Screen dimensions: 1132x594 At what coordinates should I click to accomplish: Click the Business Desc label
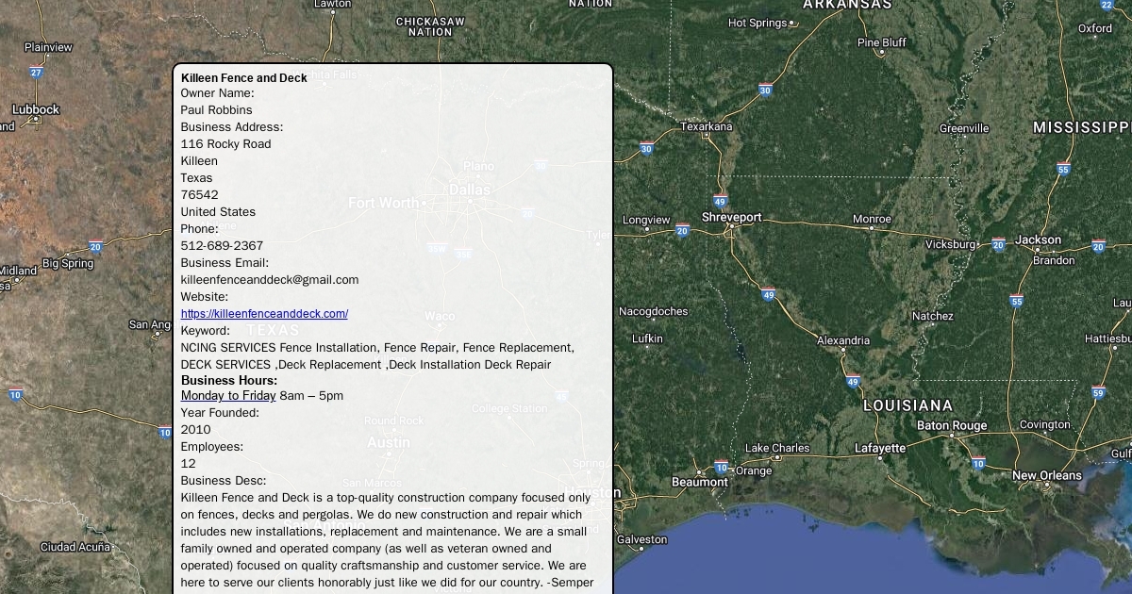[x=224, y=481]
